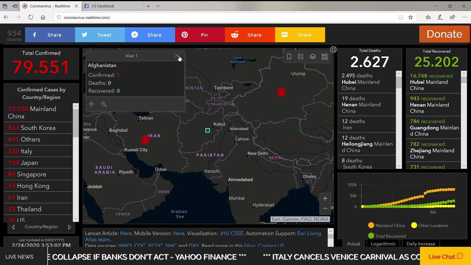Screen dimensions: 471x265
Task: Click the zoom-to icon in popup
Action: point(104,104)
